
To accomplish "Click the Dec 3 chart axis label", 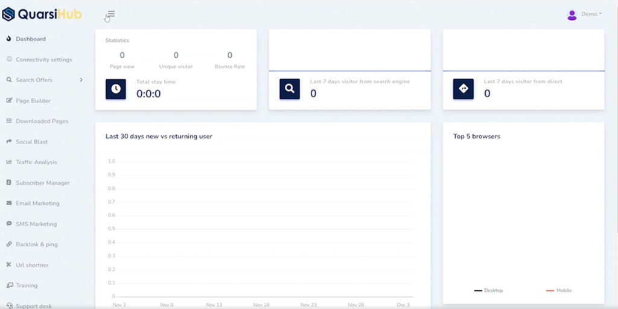I will (403, 305).
